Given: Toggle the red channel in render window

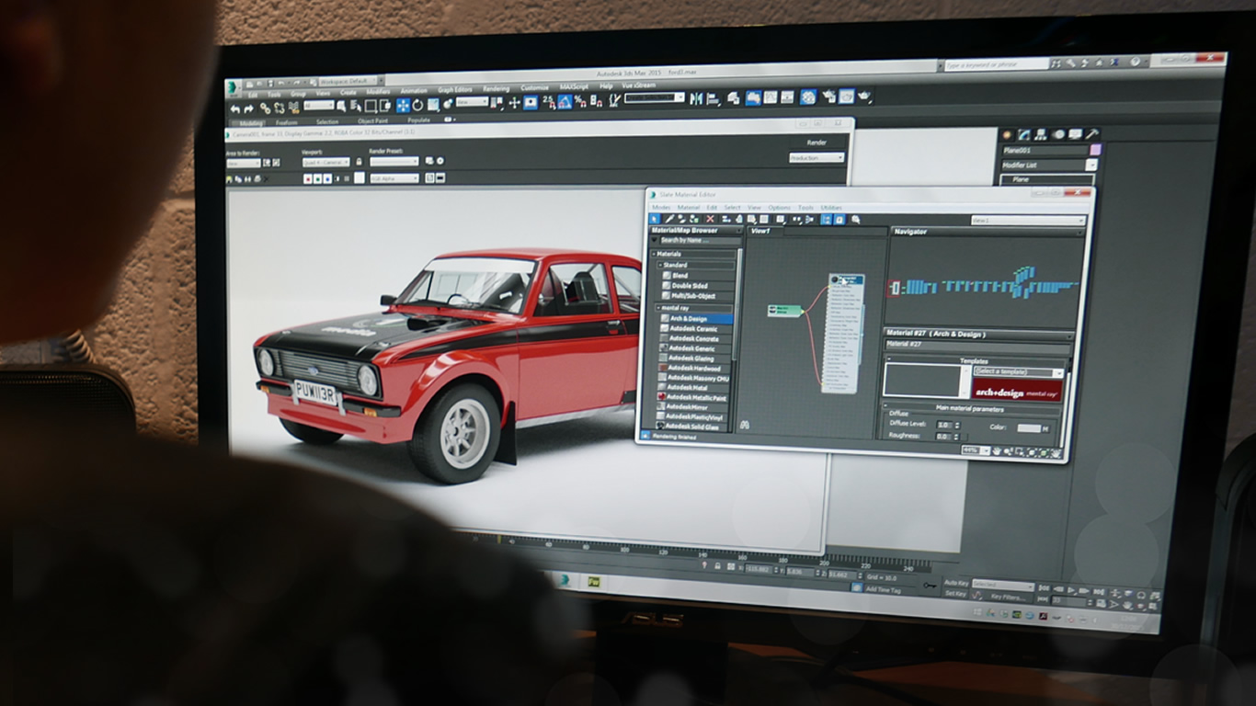Looking at the screenshot, I should (x=308, y=178).
